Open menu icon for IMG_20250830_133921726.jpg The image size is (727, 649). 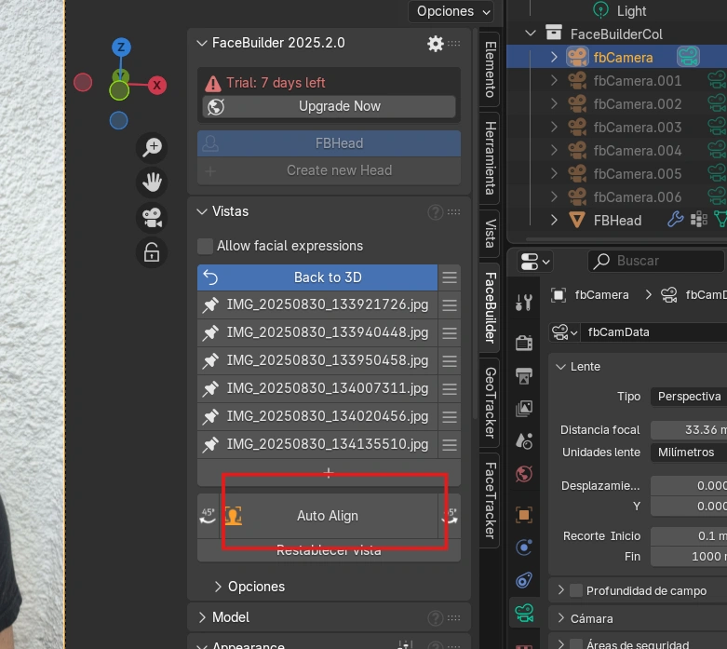coord(450,305)
